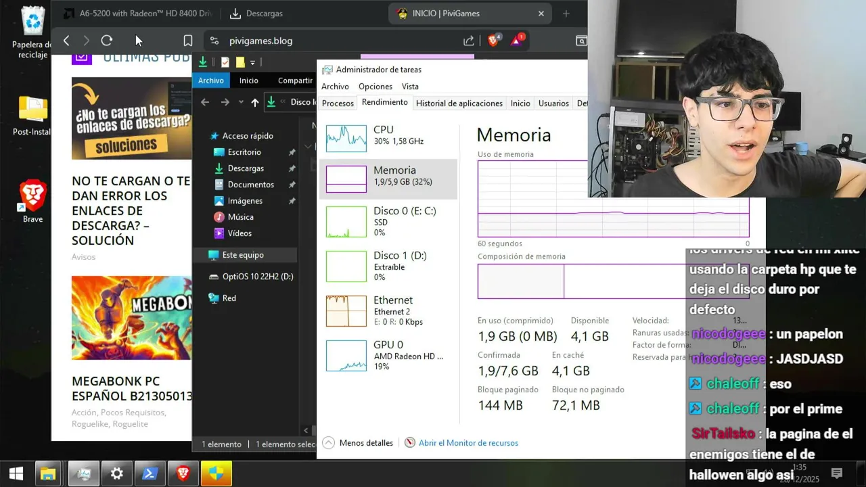Reload the pivigames.blog page
The height and width of the screenshot is (487, 866).
(107, 41)
